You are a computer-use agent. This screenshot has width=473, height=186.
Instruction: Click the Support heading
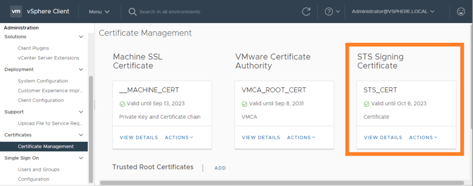click(14, 112)
